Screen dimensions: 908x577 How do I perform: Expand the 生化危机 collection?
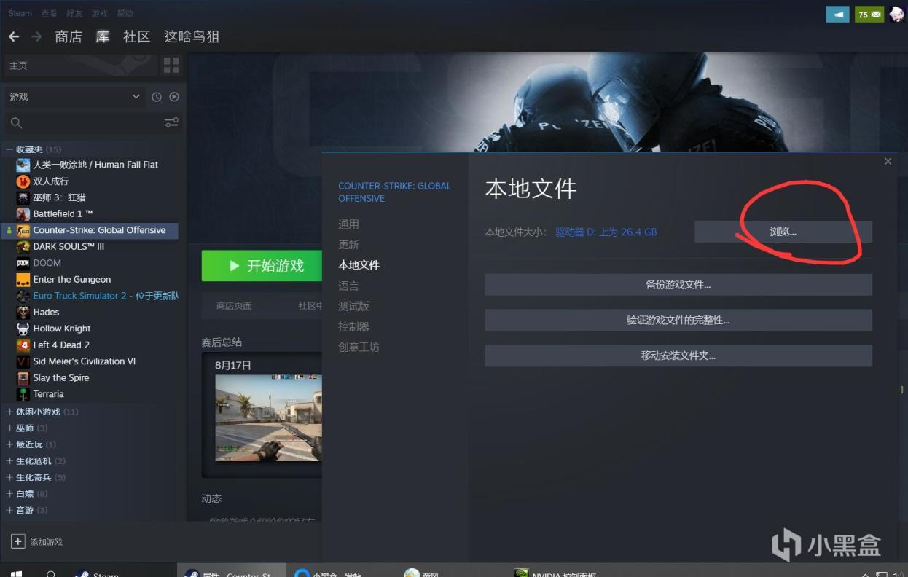coord(9,461)
